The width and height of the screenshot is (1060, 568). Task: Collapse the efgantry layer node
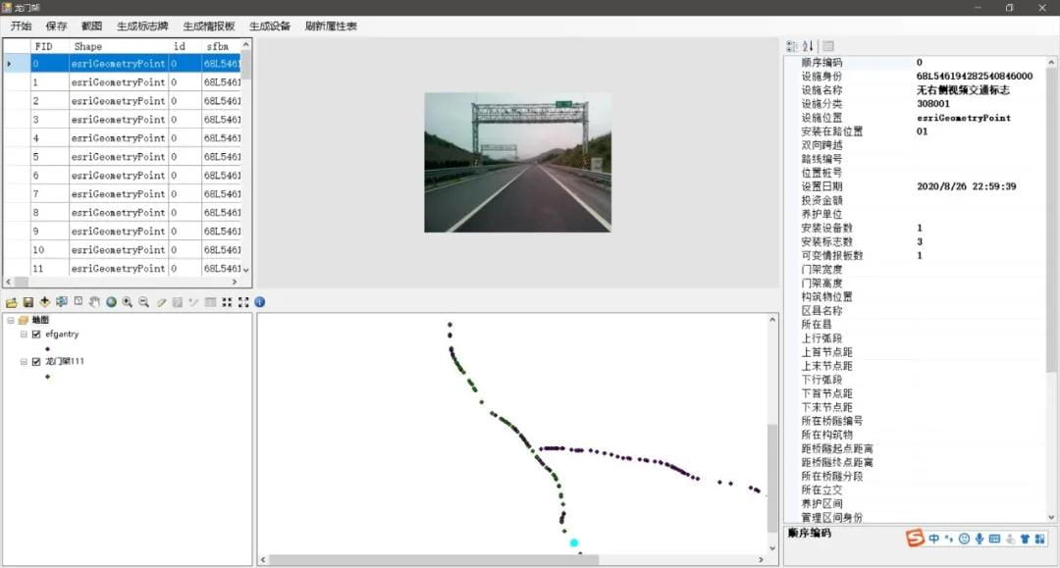(24, 335)
